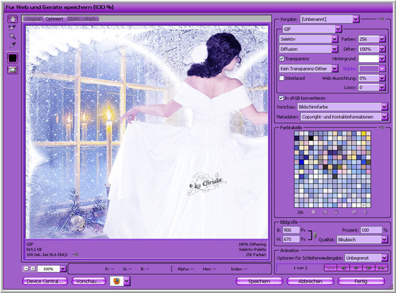Play the animation

[x=356, y=268]
